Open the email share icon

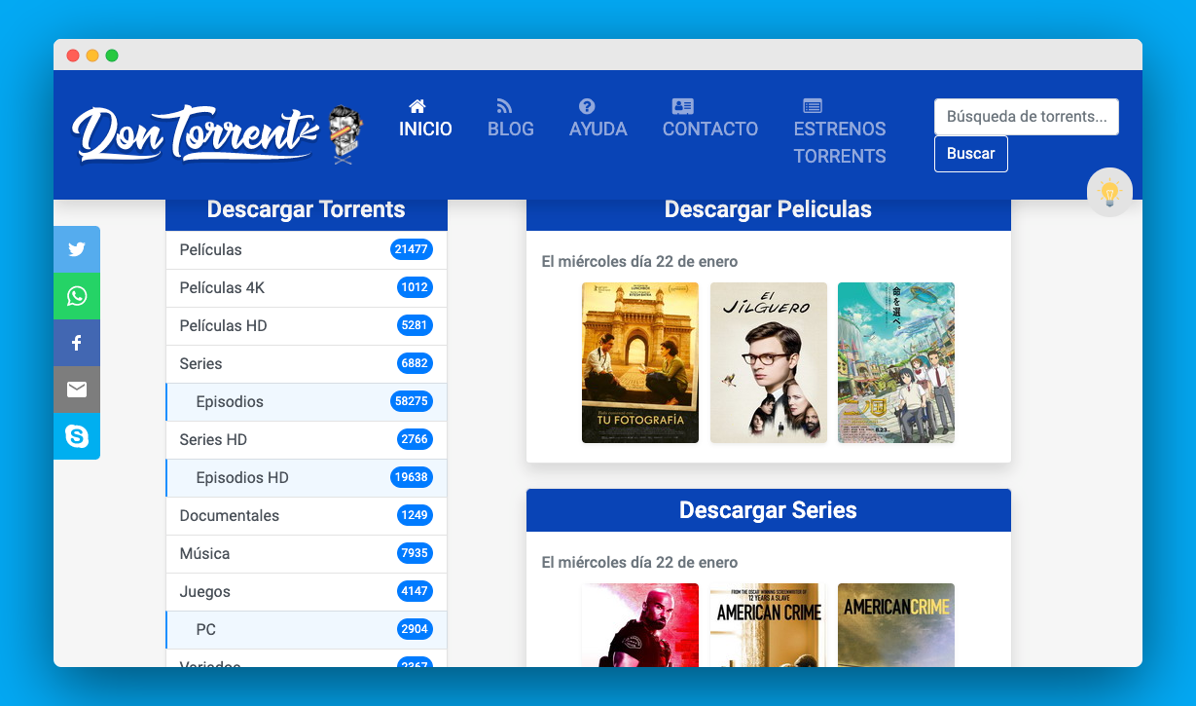pyautogui.click(x=77, y=390)
